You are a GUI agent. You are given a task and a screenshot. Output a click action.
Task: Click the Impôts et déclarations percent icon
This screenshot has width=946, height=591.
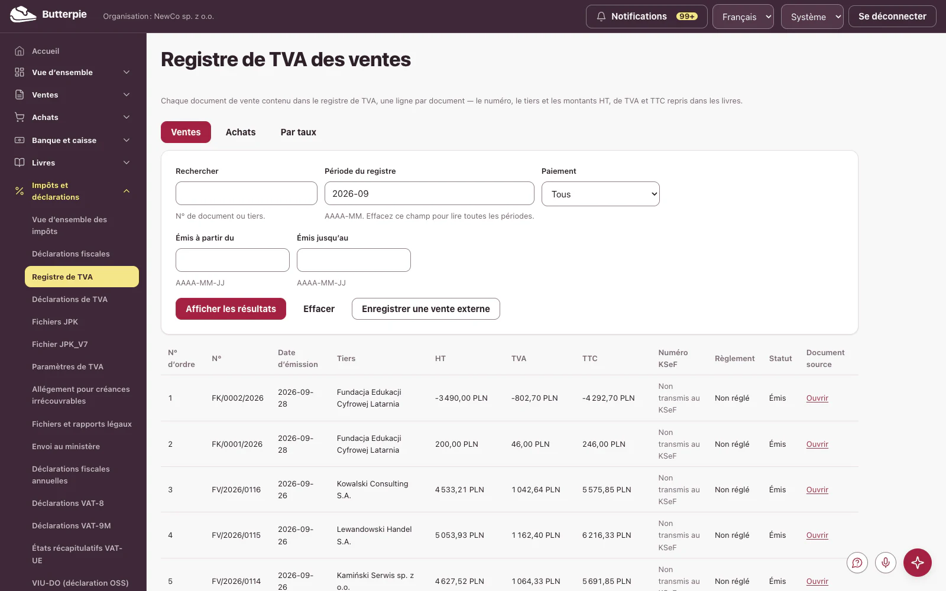20,191
